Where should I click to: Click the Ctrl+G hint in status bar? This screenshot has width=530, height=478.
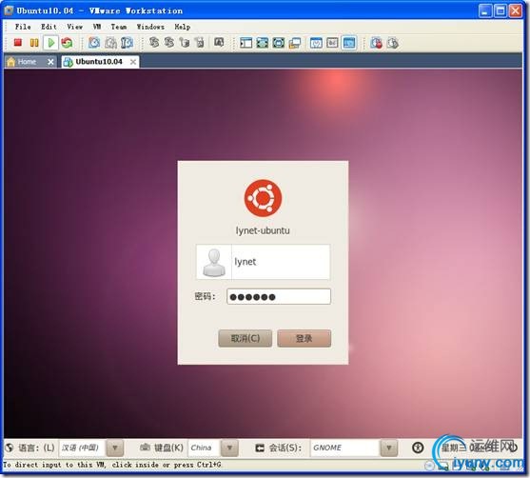click(x=209, y=465)
